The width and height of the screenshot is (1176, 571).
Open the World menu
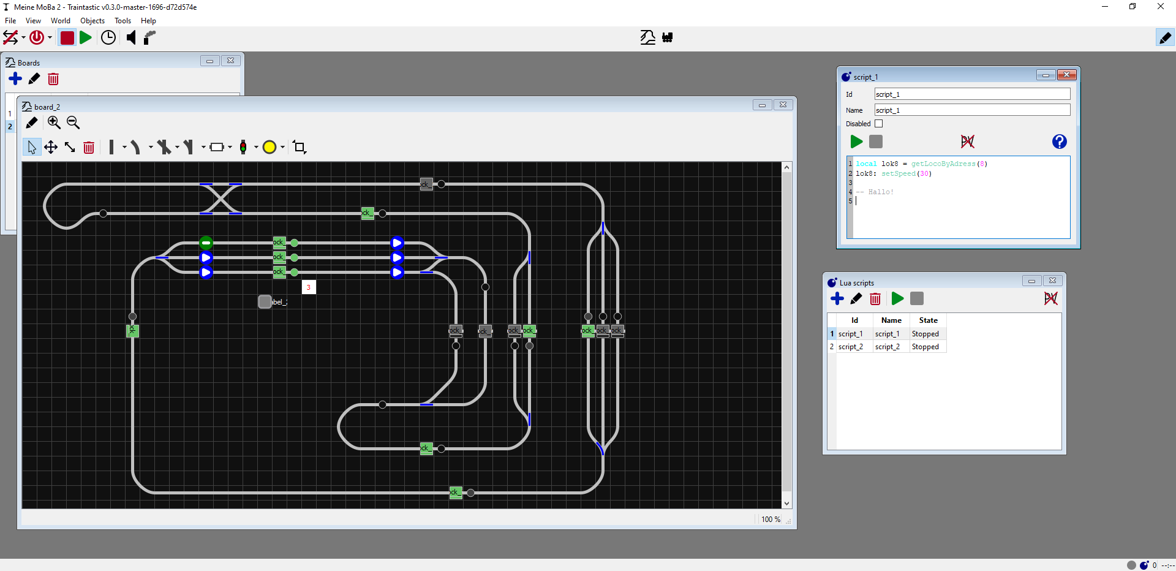[60, 21]
